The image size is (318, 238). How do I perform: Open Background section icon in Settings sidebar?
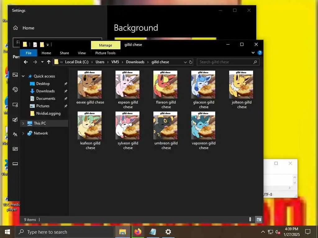point(15,75)
